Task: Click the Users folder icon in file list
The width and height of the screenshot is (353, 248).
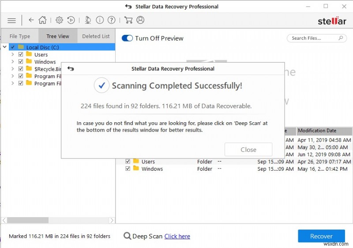Action: [136, 161]
